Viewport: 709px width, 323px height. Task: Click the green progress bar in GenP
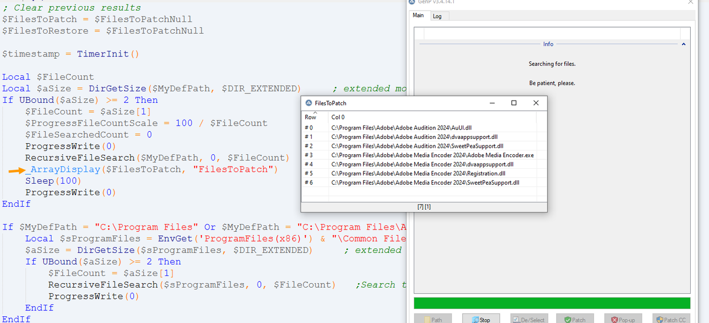tap(552, 303)
